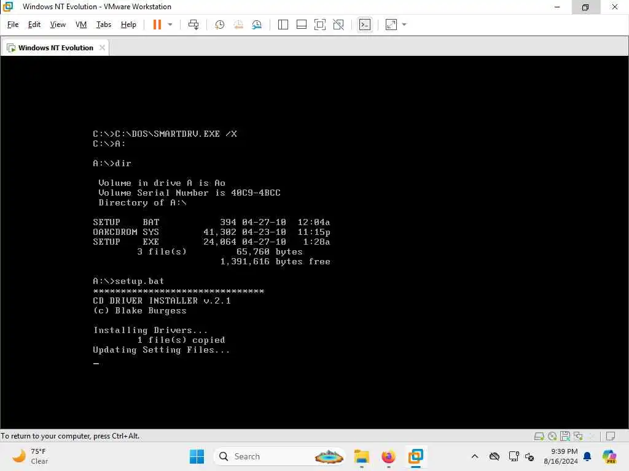Click the floppy drive status icon
Viewport: 629px width, 471px height.
pos(565,436)
